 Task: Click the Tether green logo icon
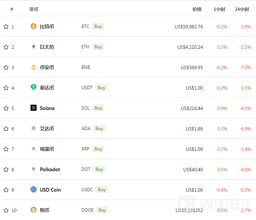pyautogui.click(x=34, y=87)
